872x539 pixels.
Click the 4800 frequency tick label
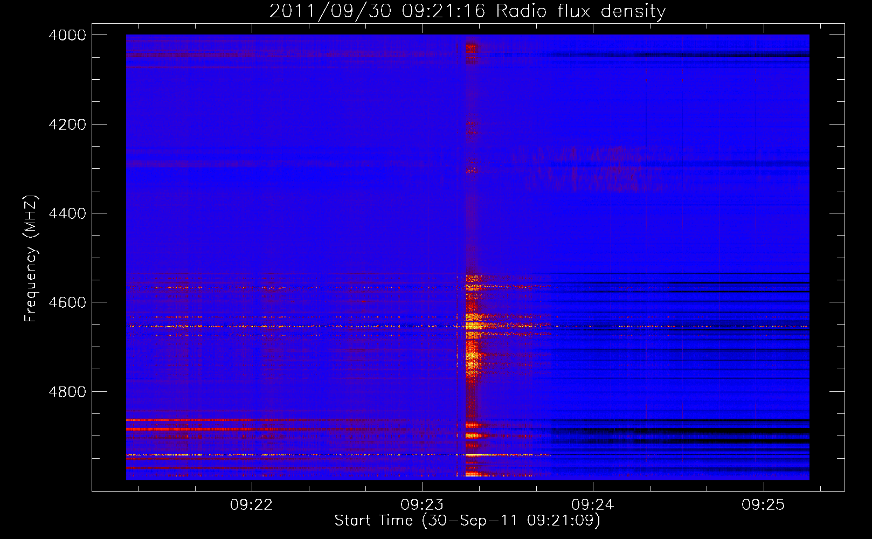click(67, 392)
